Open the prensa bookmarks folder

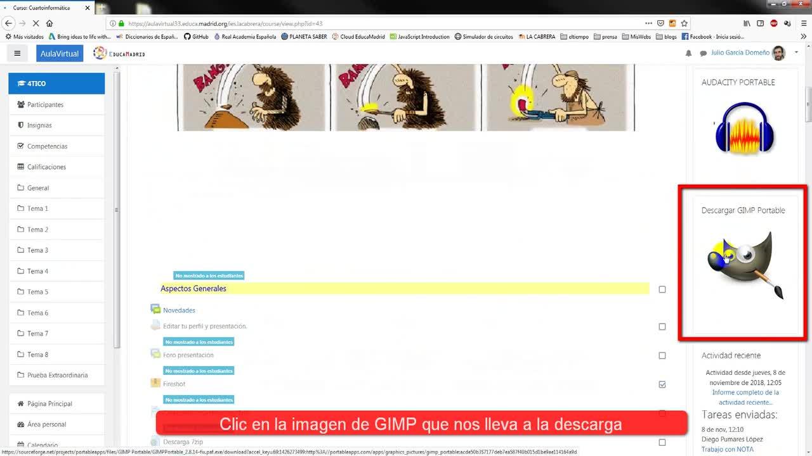[x=605, y=37]
